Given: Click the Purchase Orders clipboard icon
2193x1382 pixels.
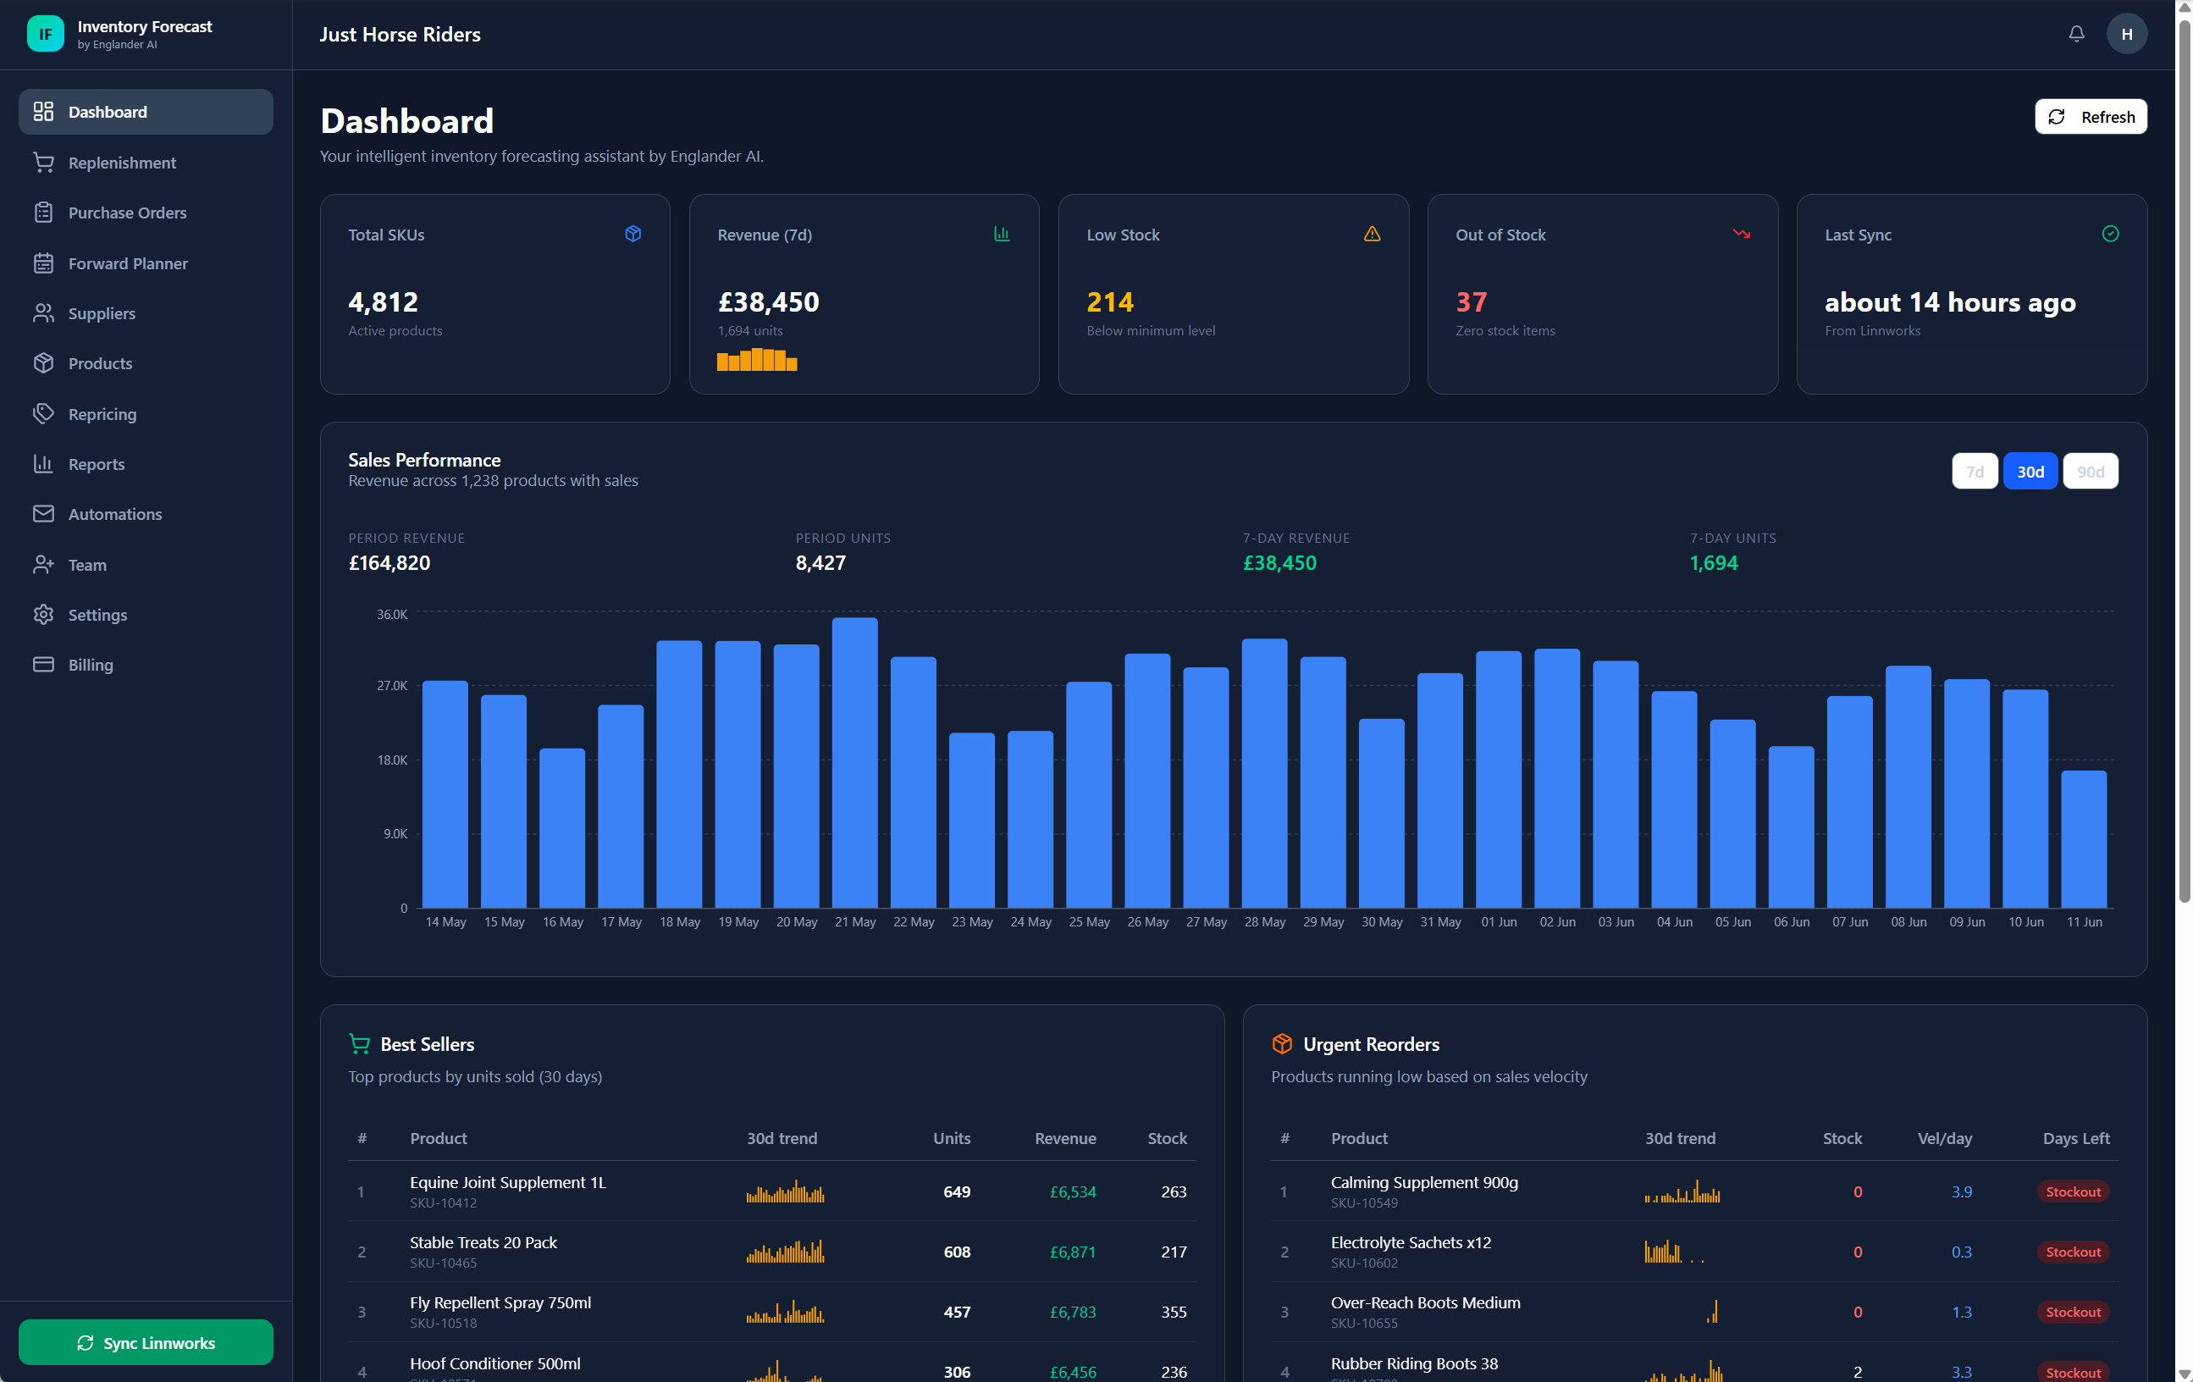Looking at the screenshot, I should click(44, 213).
